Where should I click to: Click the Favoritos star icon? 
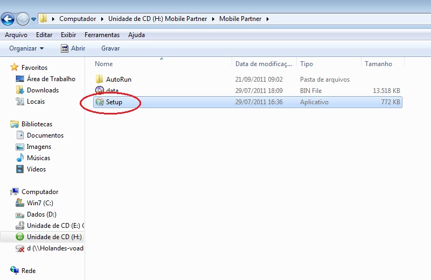click(15, 67)
